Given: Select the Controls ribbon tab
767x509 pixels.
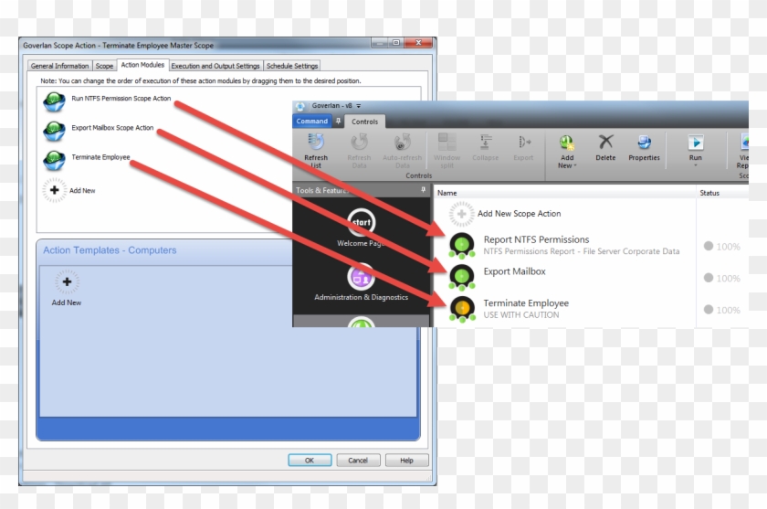Looking at the screenshot, I should pos(364,122).
